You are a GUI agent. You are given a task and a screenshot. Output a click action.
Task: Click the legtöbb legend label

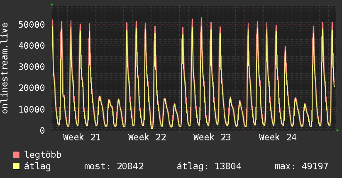[x=43, y=155]
